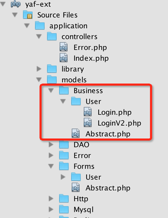
Task: Select the Index.php file icon
Action: click(x=63, y=58)
